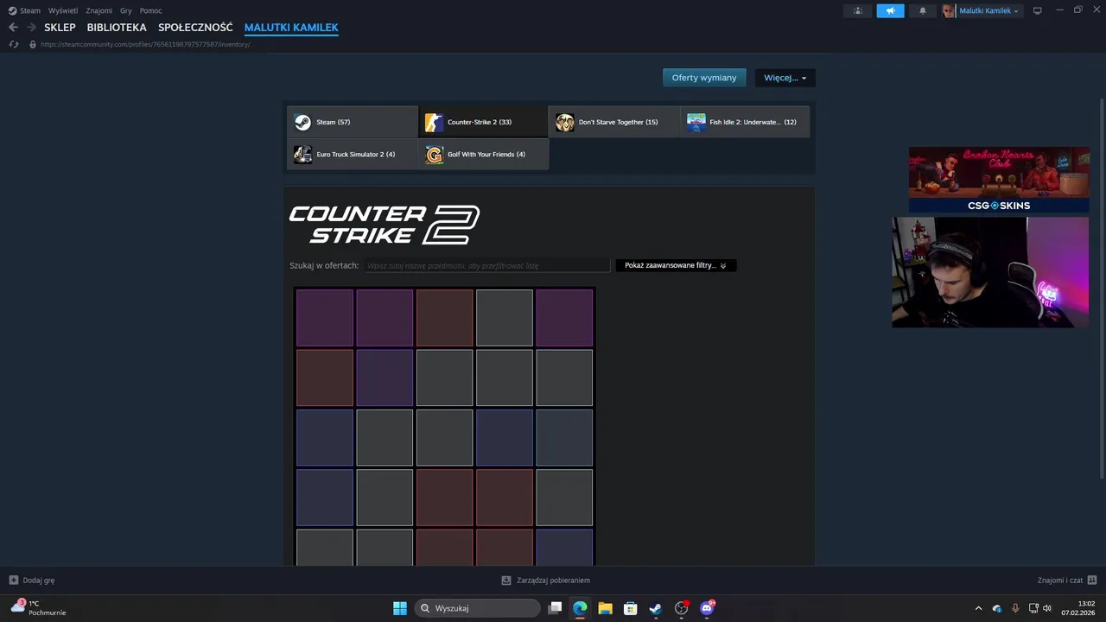The height and width of the screenshot is (622, 1106).
Task: Open the Malutki Kamilek account dropdown
Action: 988,10
